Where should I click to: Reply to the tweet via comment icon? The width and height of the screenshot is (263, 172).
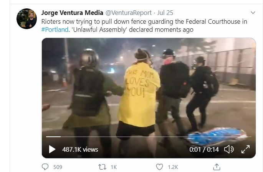45,167
